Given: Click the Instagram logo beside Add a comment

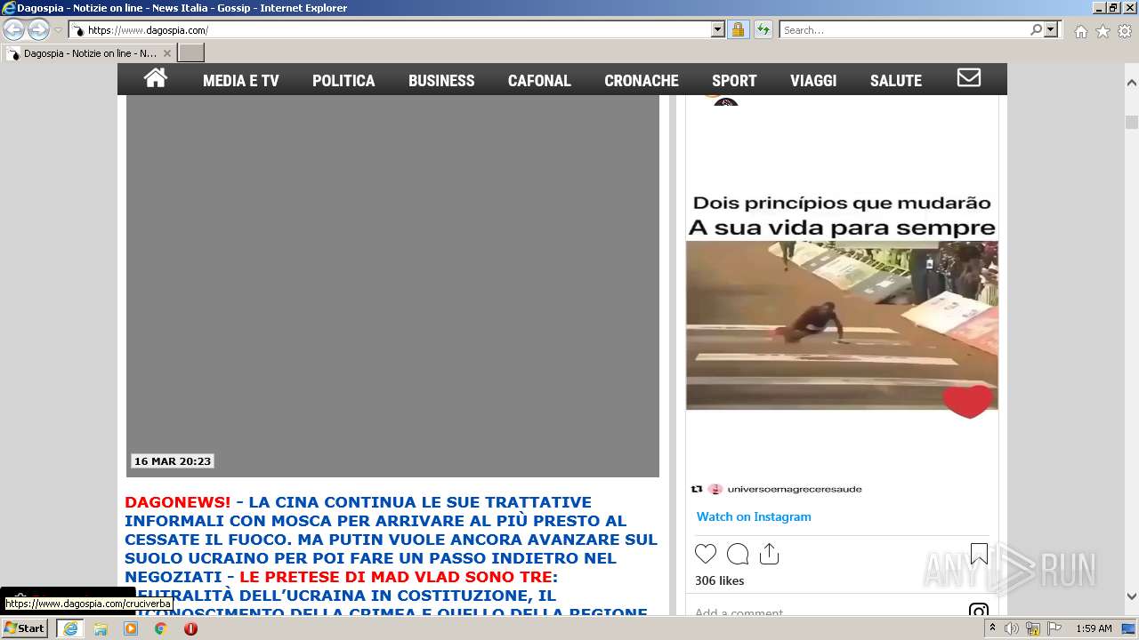Looking at the screenshot, I should point(979,612).
